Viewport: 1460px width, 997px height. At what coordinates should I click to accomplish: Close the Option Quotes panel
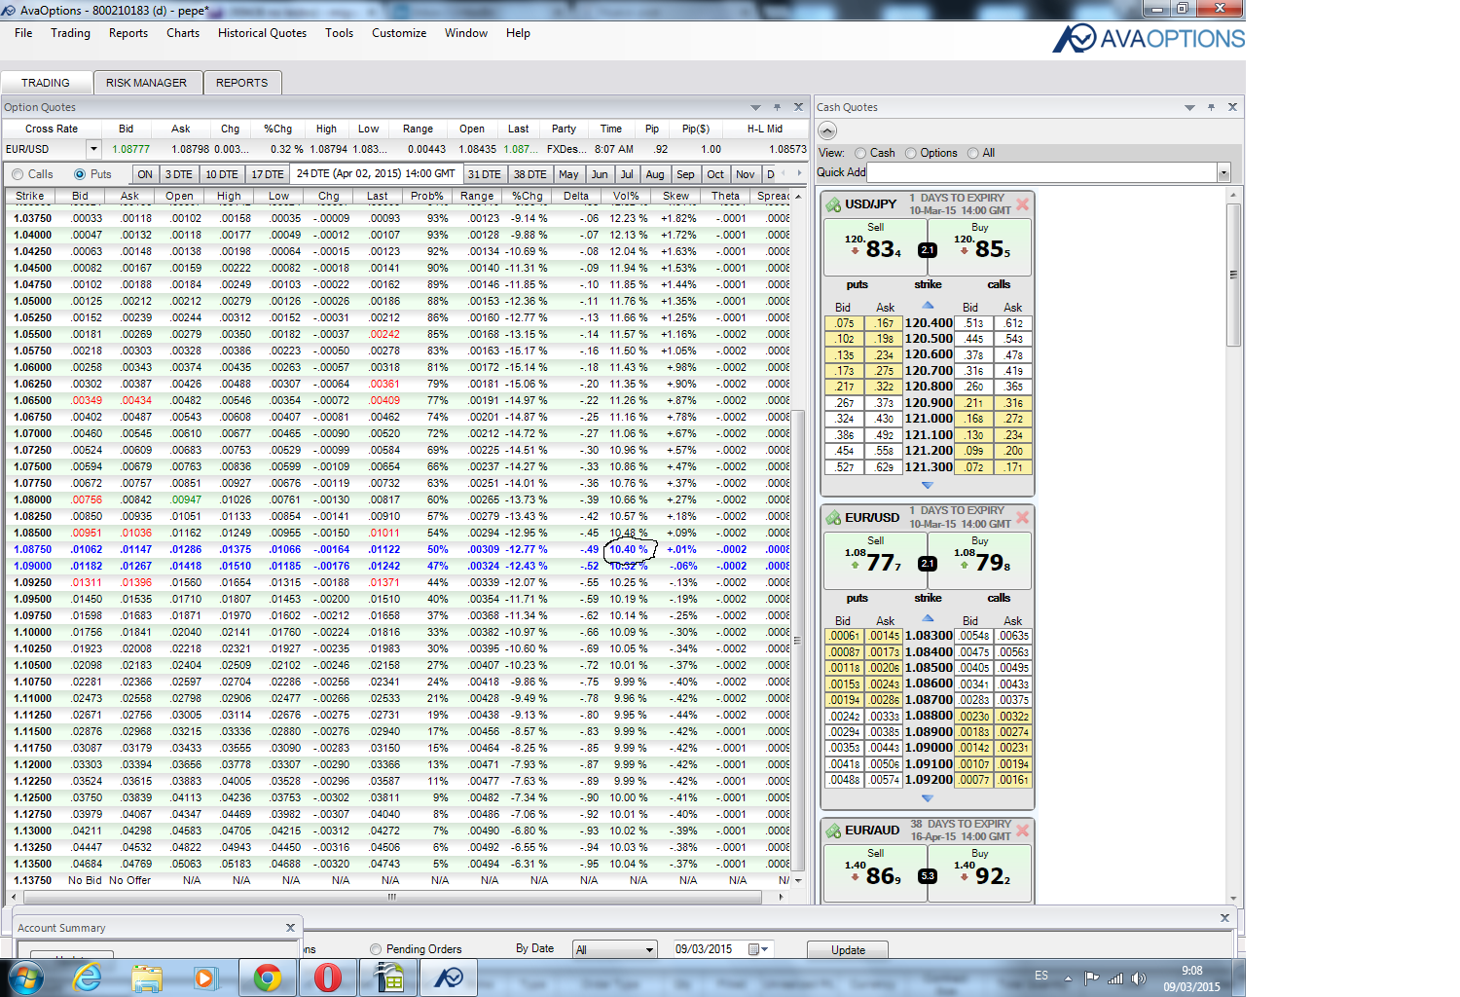[x=798, y=107]
